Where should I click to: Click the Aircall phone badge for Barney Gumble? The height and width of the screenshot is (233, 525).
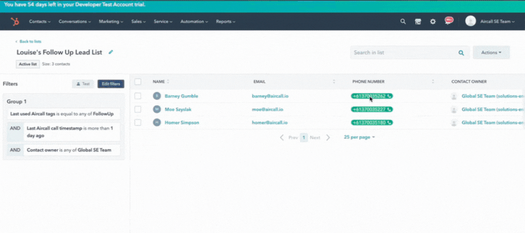(372, 96)
